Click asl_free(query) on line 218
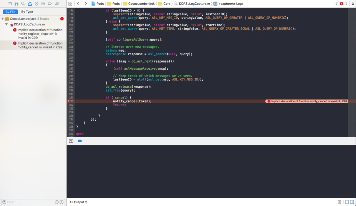This screenshot has width=356, height=206. [120, 90]
